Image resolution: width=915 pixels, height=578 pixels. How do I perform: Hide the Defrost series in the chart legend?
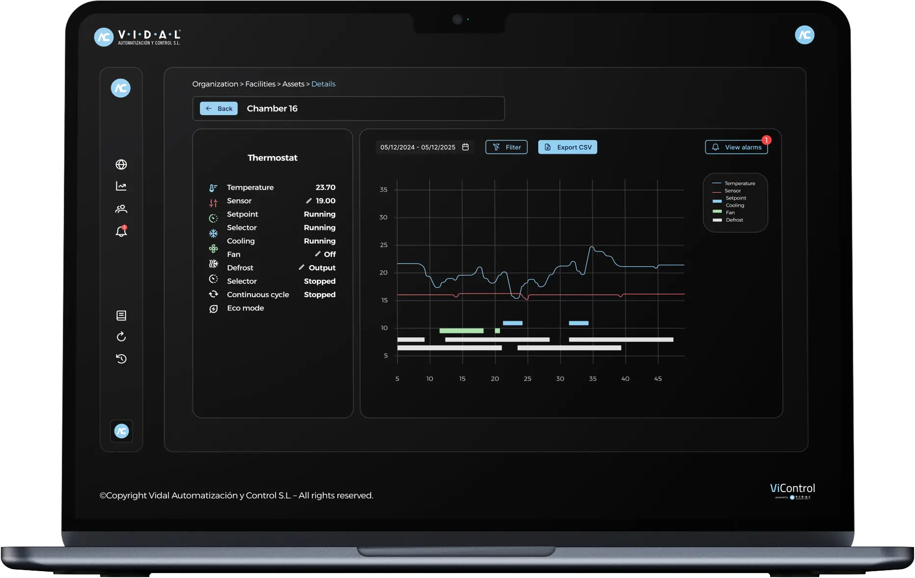click(x=735, y=220)
